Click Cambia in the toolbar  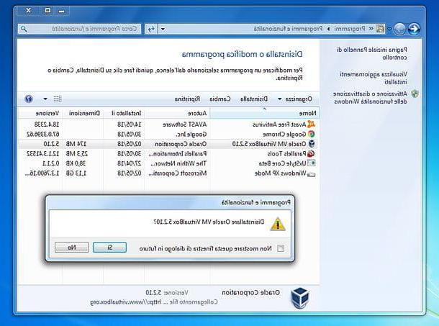(x=220, y=99)
